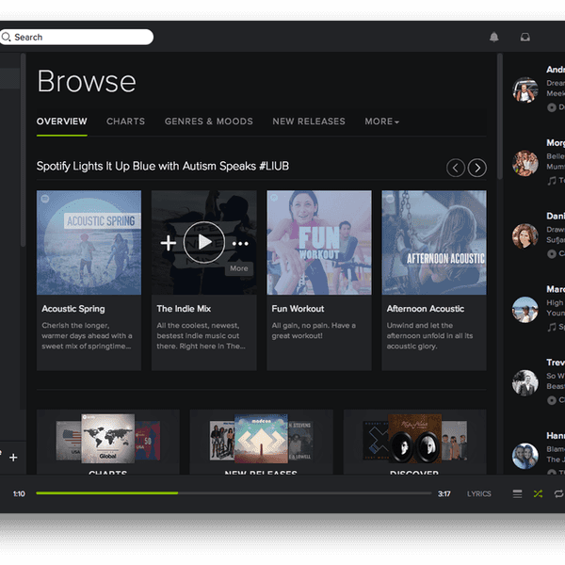This screenshot has width=565, height=565.
Task: Show next featured playlists with right arrow
Action: click(x=477, y=168)
